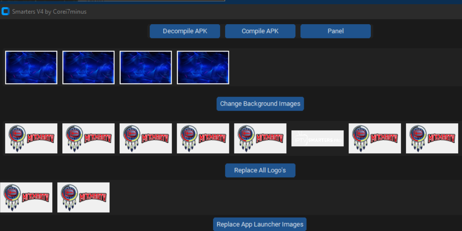Screen dimensions: 462x231
Task: Select the second blue background thumbnail
Action: [x=88, y=68]
